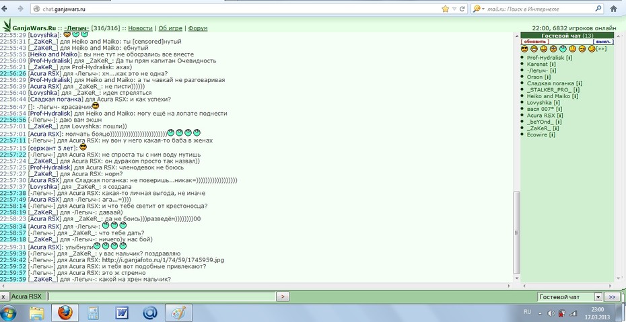Open the search engine selector dropdown
The width and height of the screenshot is (626, 322).
479,8
